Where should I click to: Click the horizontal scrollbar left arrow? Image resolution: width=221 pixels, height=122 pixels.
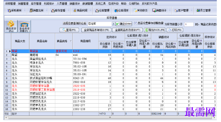point(6,117)
